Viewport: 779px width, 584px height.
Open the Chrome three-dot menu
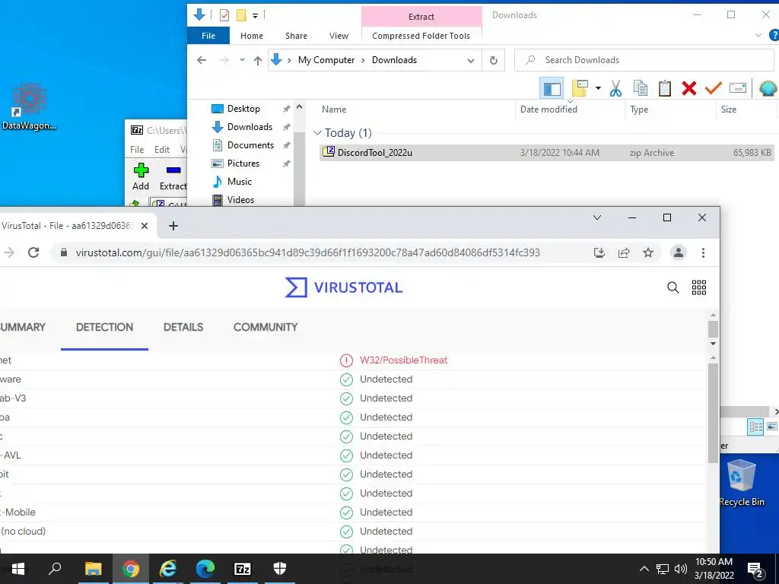tap(703, 252)
